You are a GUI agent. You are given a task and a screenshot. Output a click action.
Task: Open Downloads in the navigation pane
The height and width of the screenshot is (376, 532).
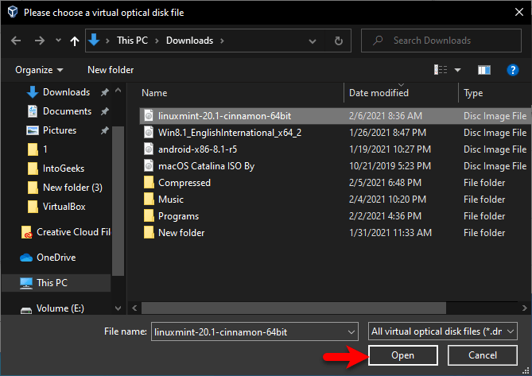point(66,92)
